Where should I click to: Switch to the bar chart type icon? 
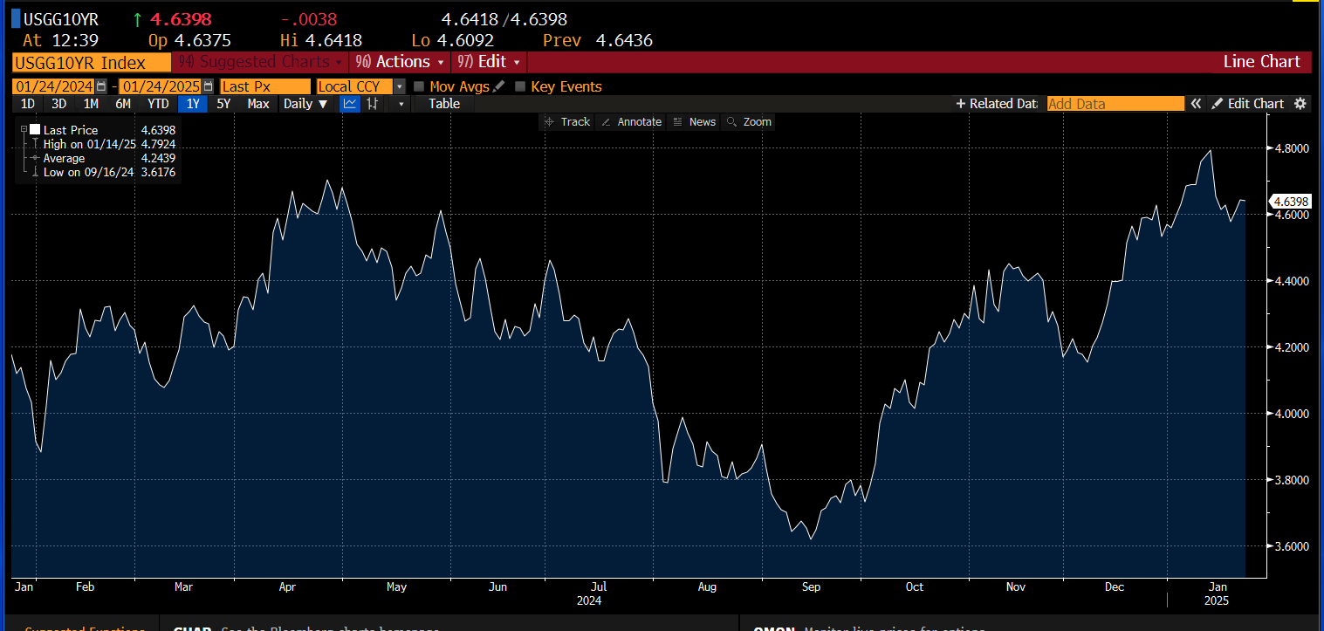point(373,104)
